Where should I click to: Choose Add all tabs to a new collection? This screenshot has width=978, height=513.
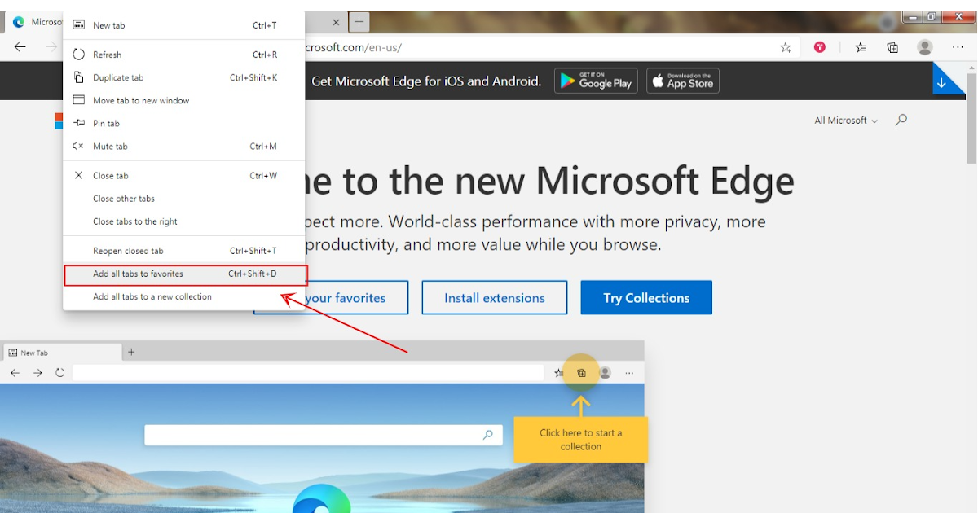[184, 296]
